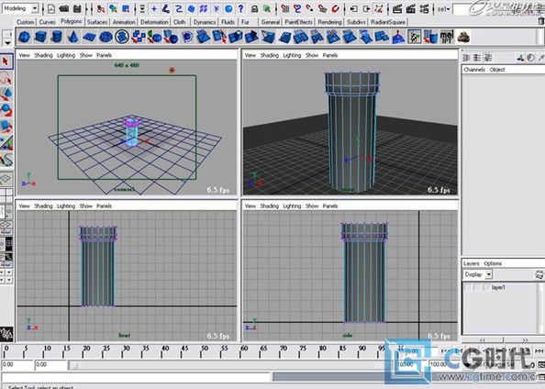
Task: Toggle Select by component type mode
Action: tap(126, 9)
